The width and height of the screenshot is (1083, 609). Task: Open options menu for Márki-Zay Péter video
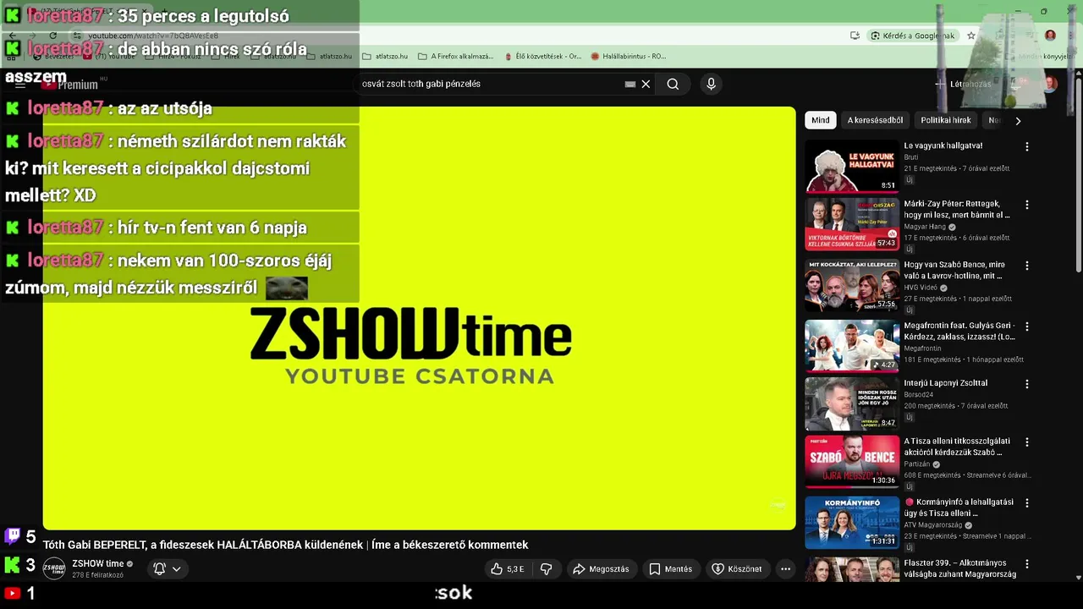(1027, 205)
